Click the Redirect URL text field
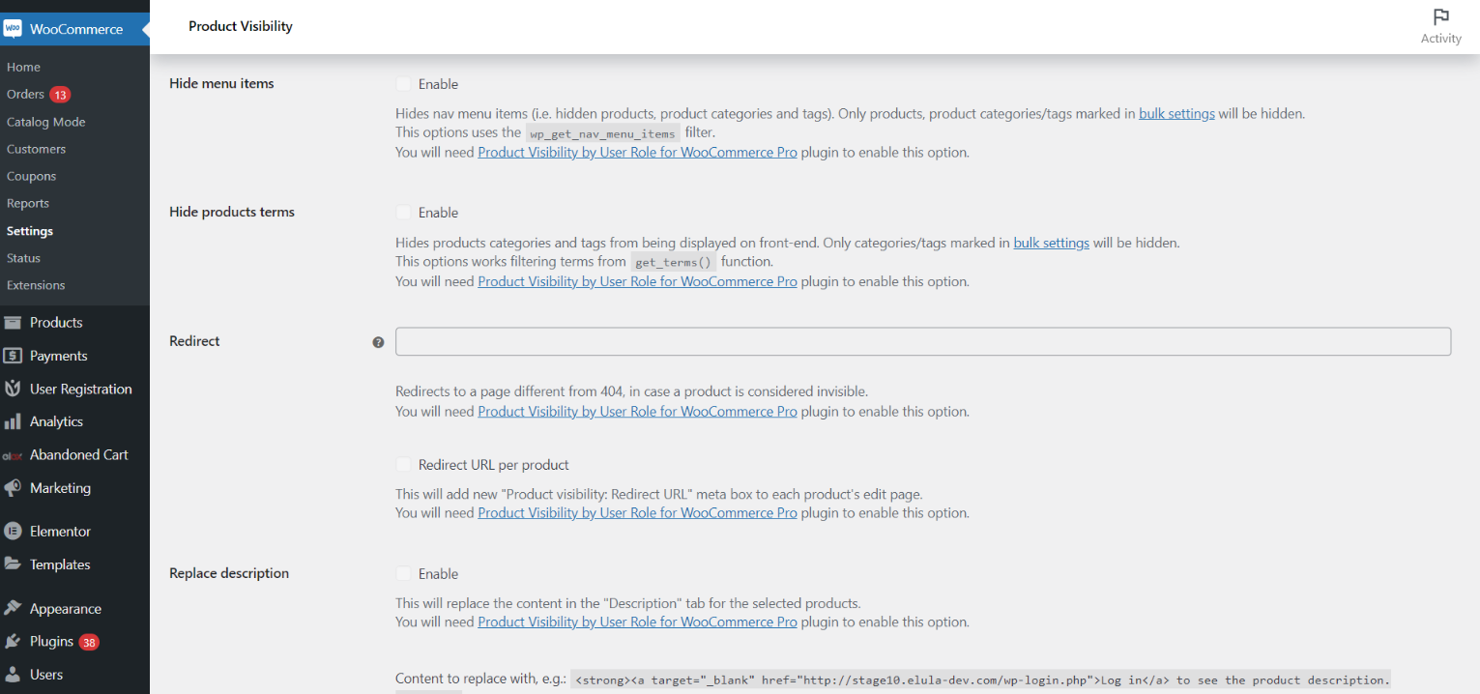Viewport: 1480px width, 694px height. point(922,341)
